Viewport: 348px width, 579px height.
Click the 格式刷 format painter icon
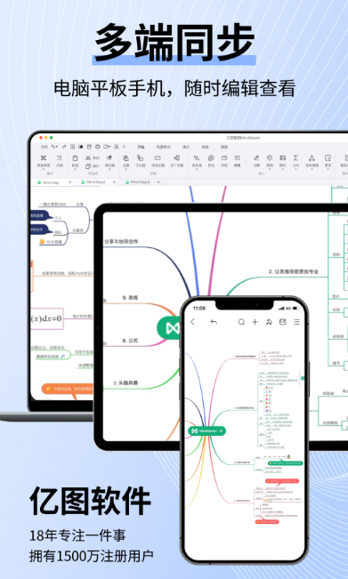pyautogui.click(x=109, y=157)
